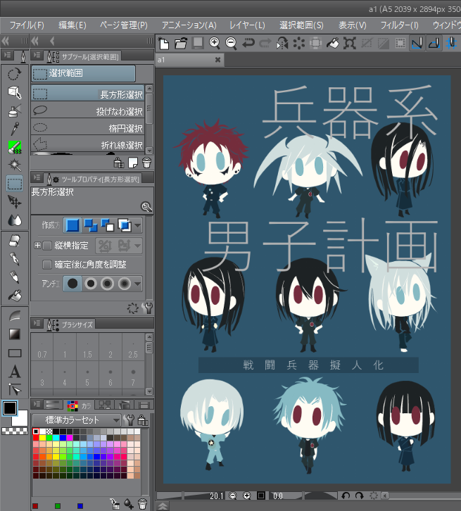Open the 編集(E) menu

(x=72, y=25)
